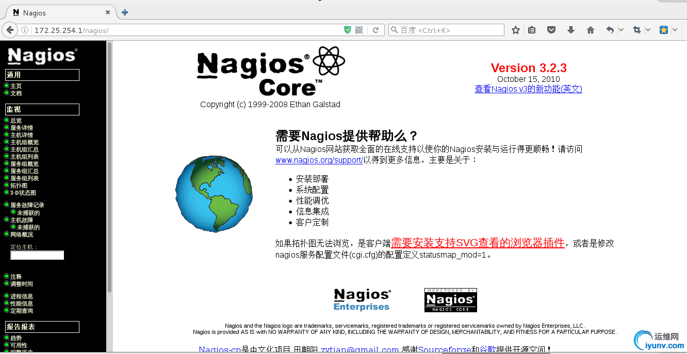Open a new tab with the plus

point(125,12)
